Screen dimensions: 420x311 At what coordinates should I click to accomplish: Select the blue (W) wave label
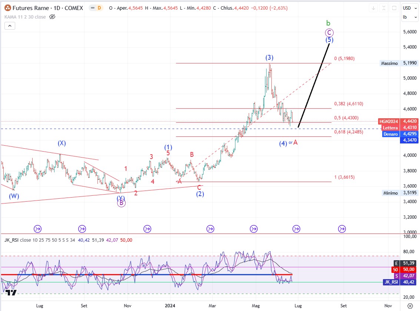14,196
